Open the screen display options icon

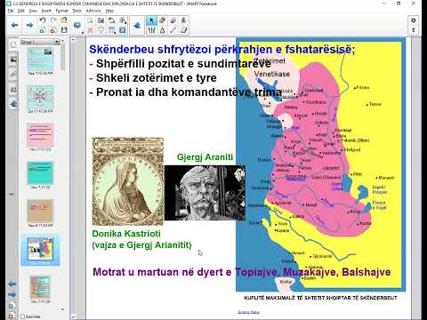(x=77, y=26)
